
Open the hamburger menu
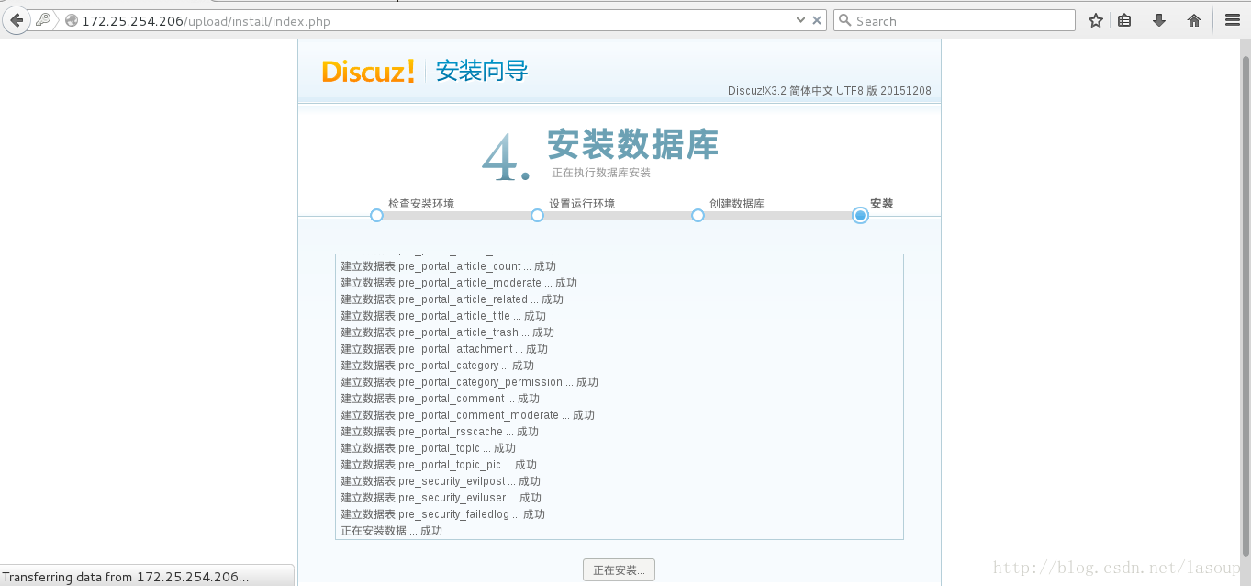pos(1232,20)
